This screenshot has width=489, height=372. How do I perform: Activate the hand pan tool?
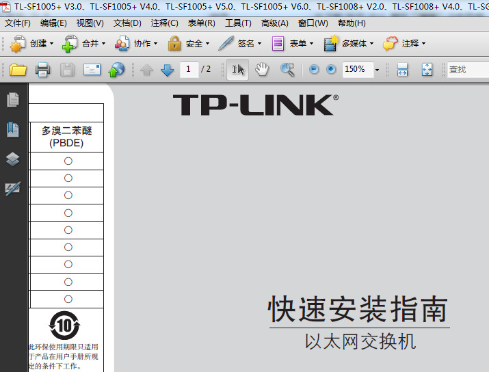pyautogui.click(x=262, y=69)
